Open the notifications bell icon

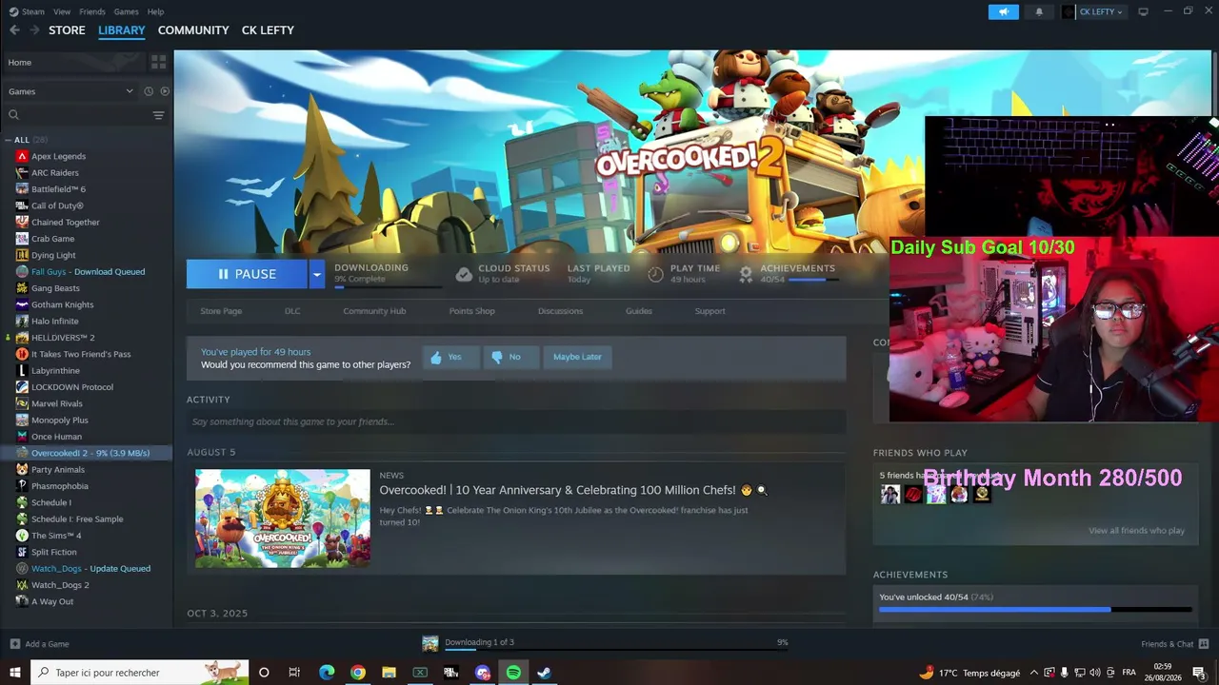[1039, 11]
